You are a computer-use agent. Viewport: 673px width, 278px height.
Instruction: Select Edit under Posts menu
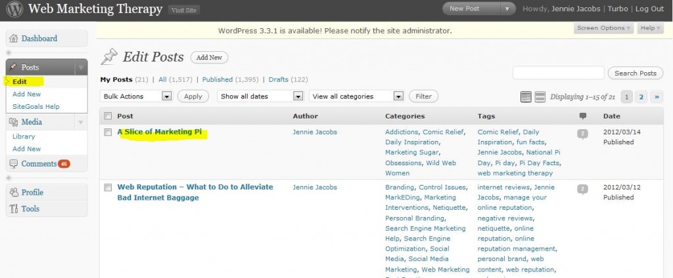pyautogui.click(x=20, y=81)
